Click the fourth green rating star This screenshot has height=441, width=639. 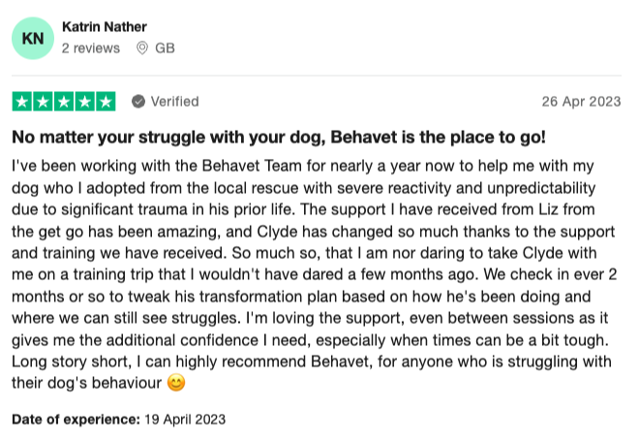click(x=84, y=102)
